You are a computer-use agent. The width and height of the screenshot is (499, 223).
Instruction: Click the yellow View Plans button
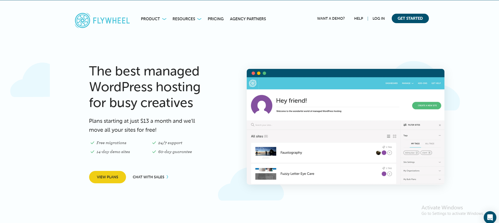click(107, 177)
